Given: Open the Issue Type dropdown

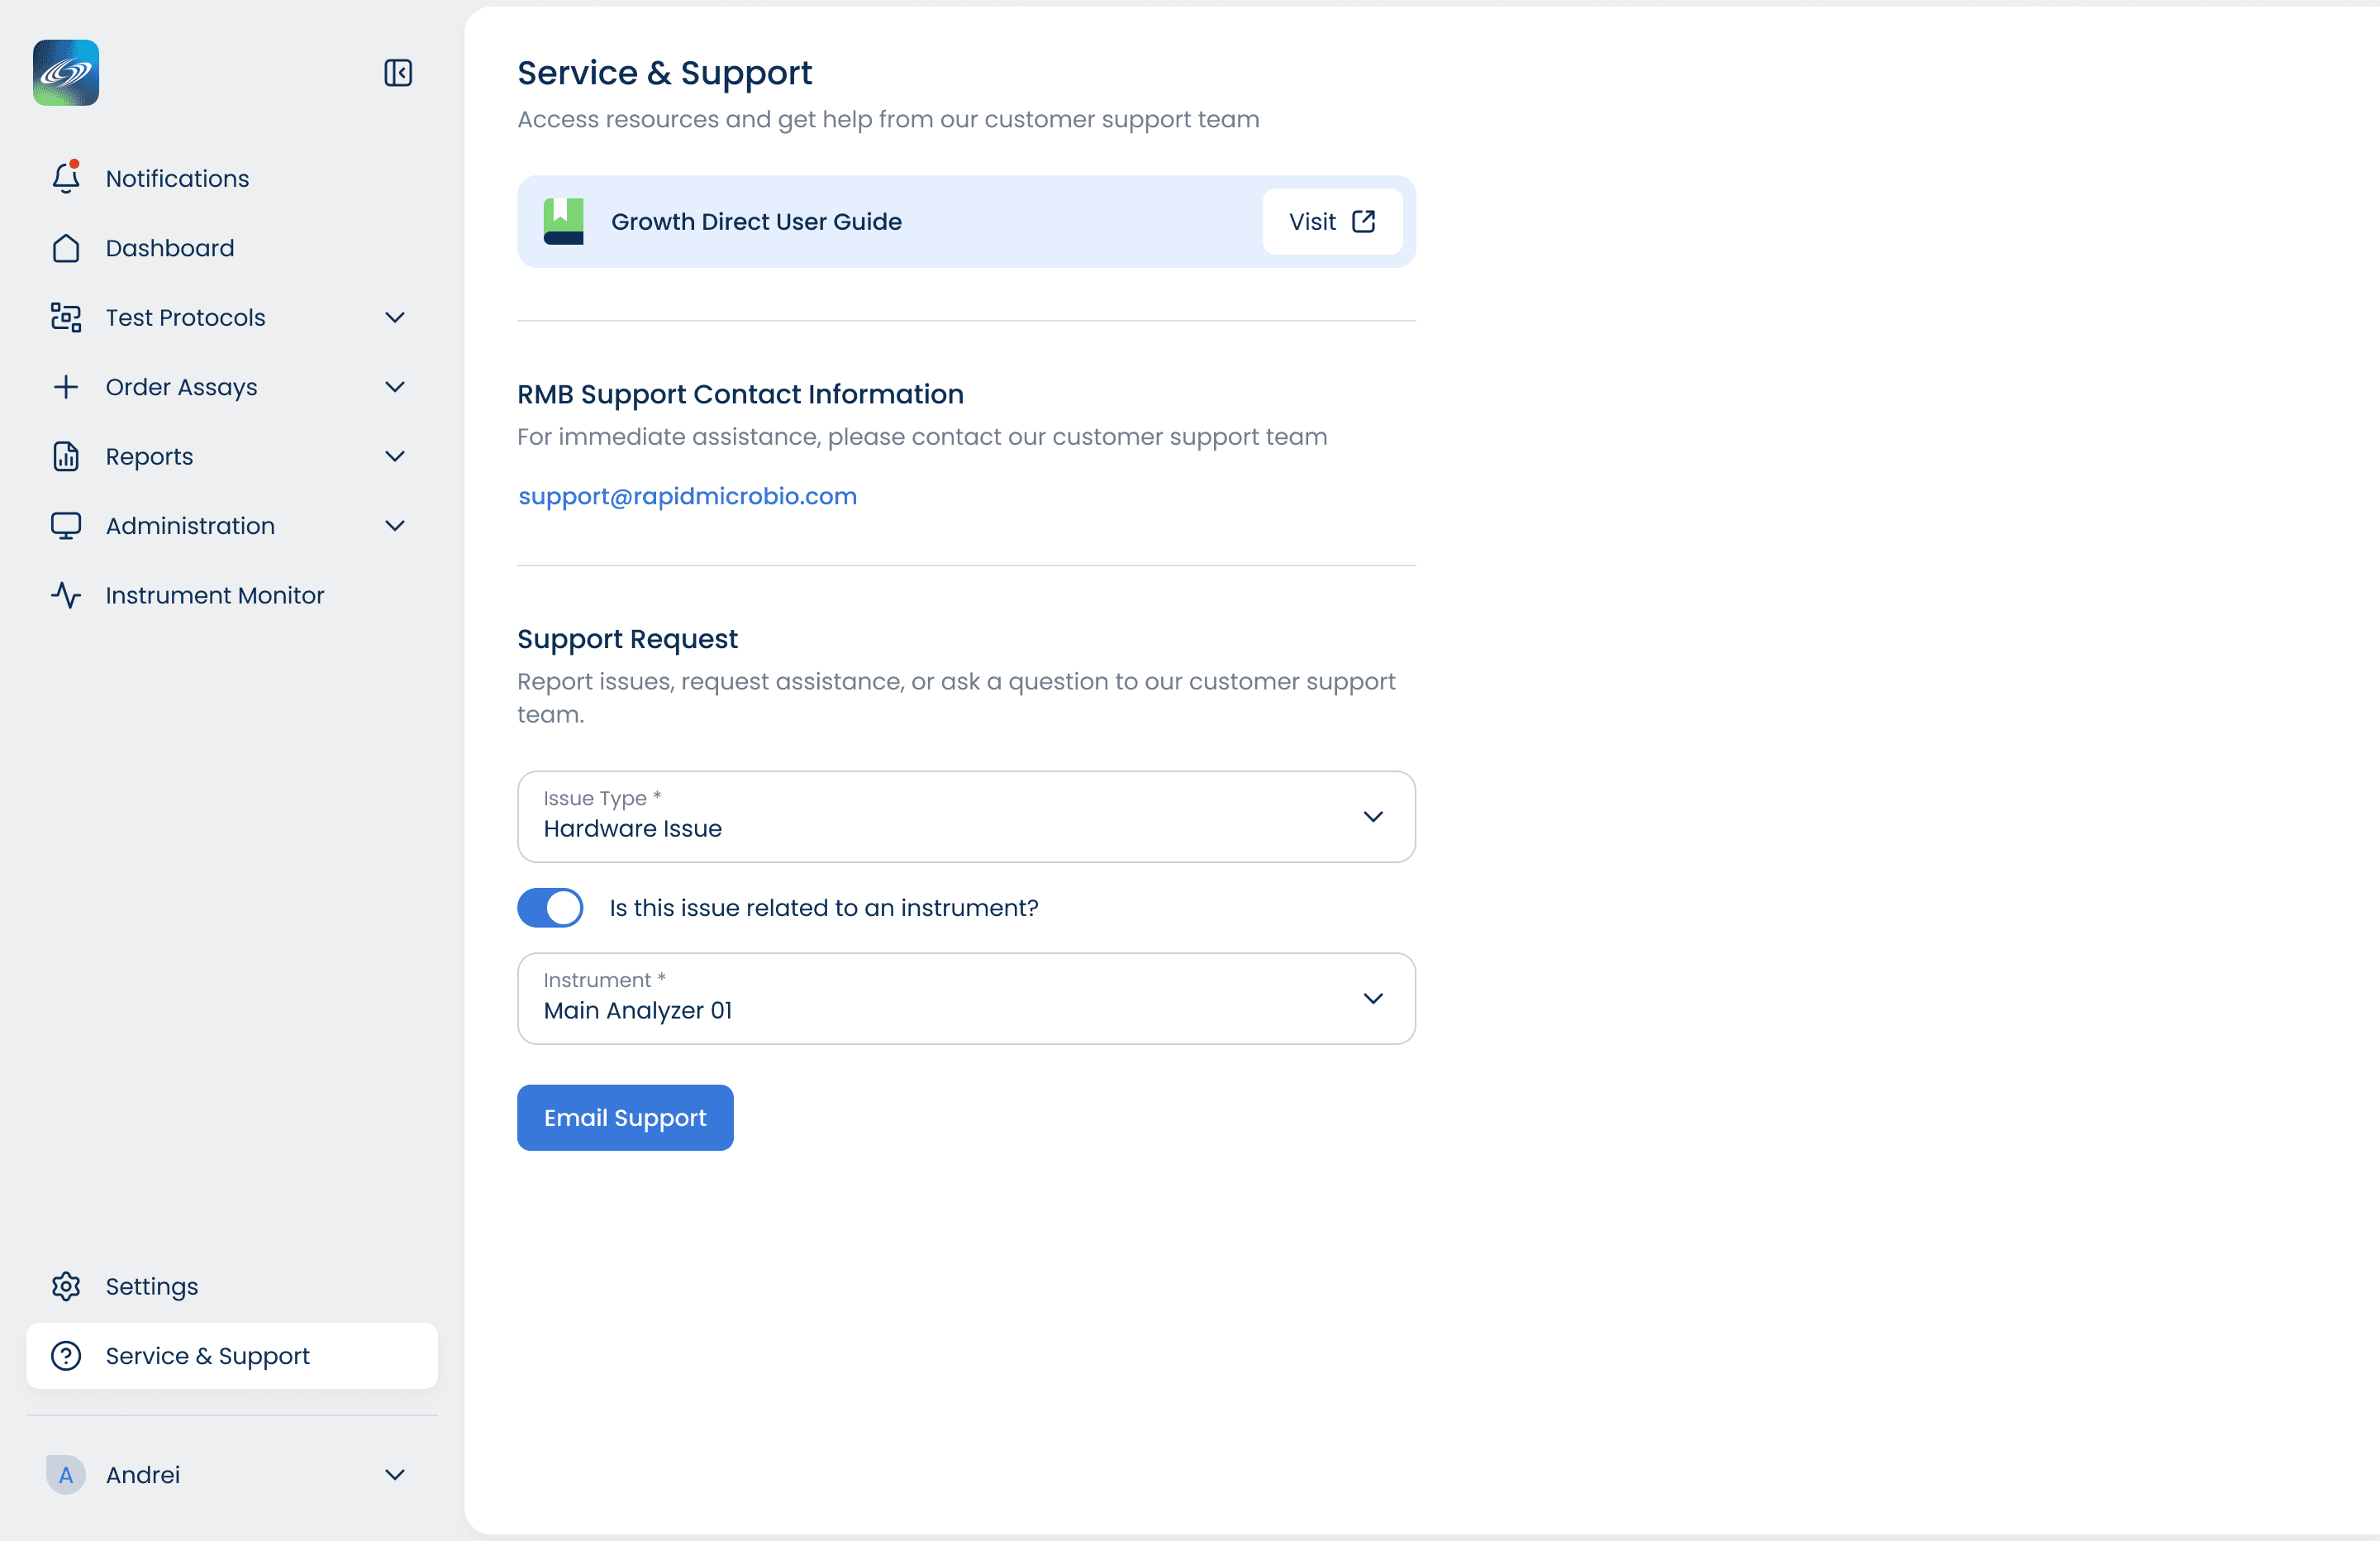Looking at the screenshot, I should [965, 817].
